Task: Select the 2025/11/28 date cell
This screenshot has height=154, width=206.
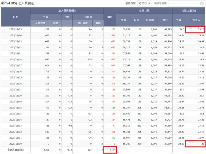Action: click(16, 60)
